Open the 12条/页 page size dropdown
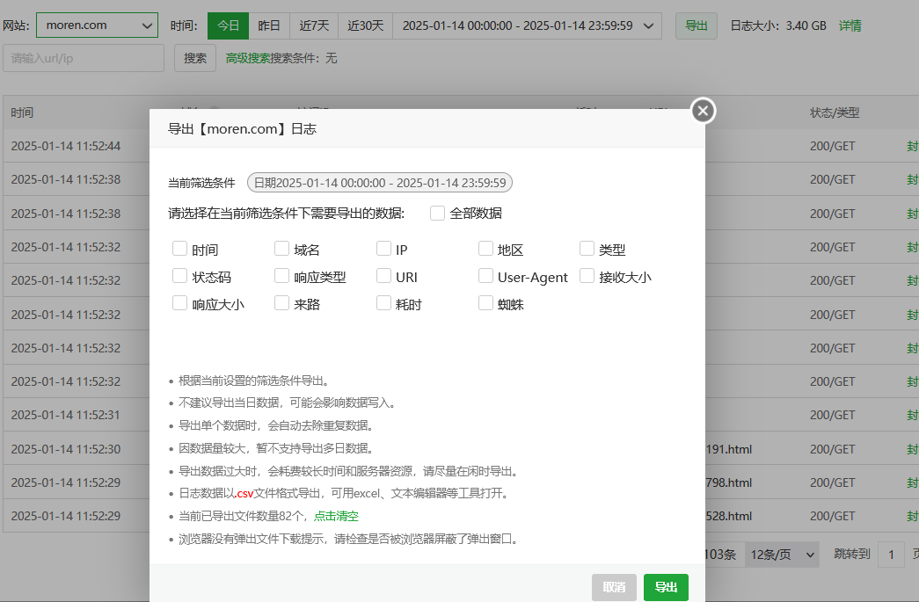The width and height of the screenshot is (919, 602). pos(782,555)
